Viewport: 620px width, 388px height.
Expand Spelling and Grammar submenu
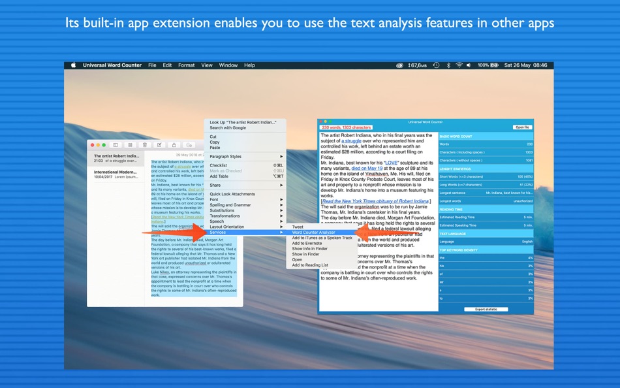click(245, 205)
